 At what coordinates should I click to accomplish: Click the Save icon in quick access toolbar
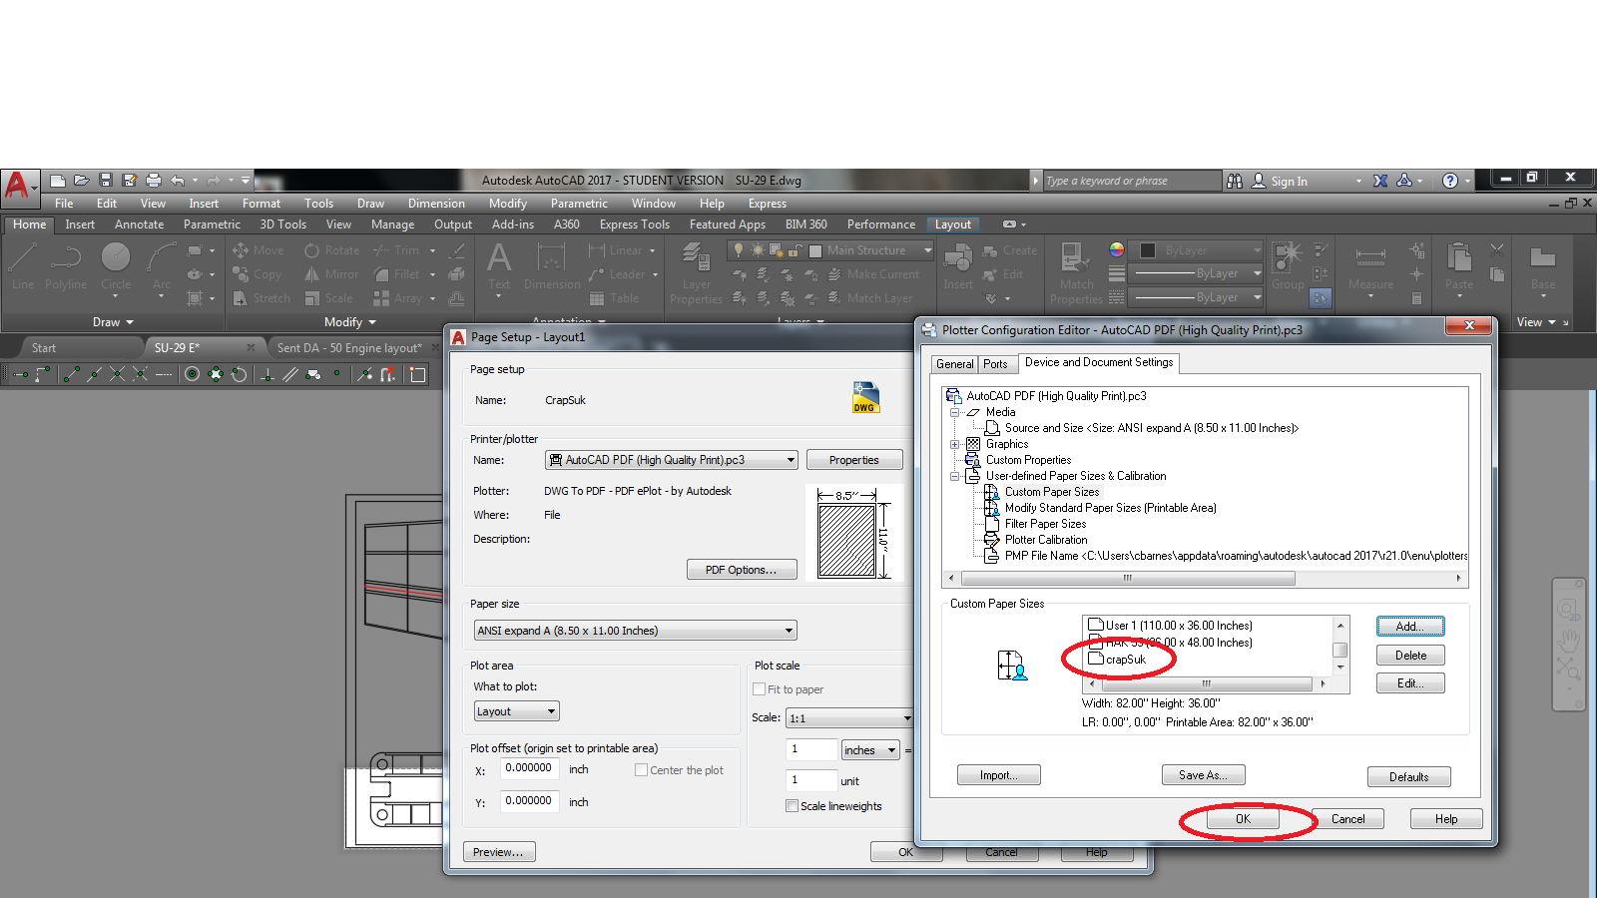(106, 181)
